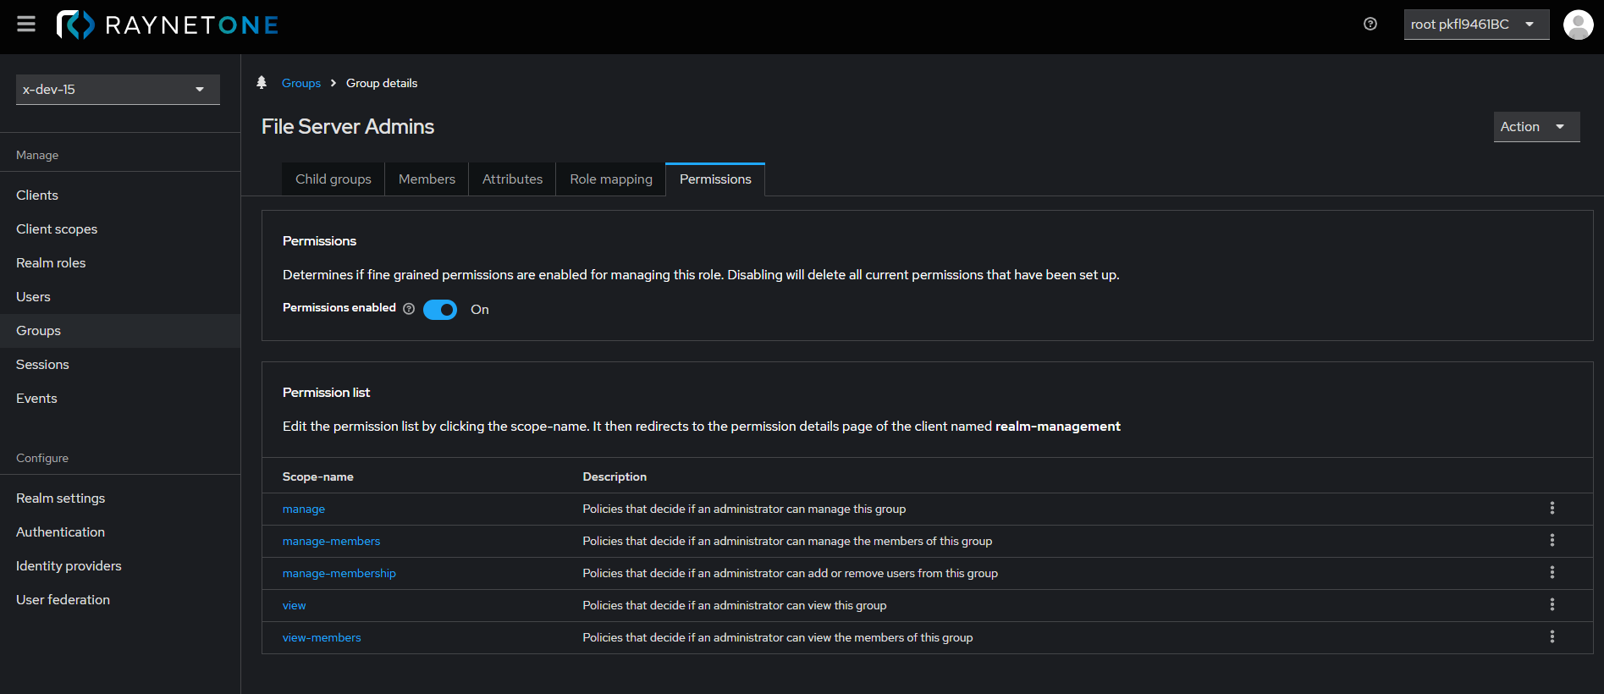Go back to Groups via breadcrumb link
1604x694 pixels.
300,84
